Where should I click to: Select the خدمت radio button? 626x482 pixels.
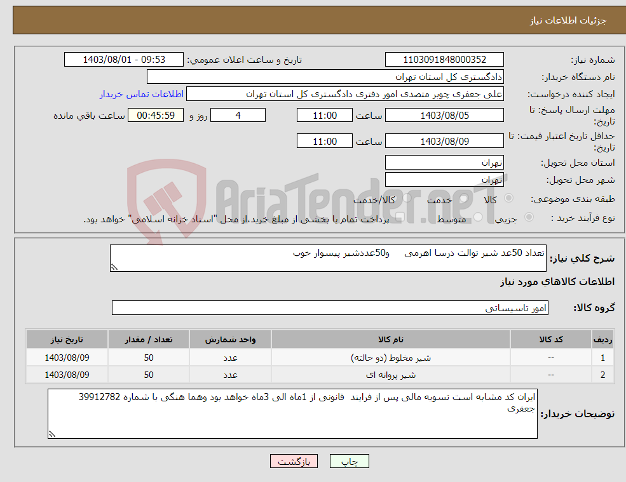click(463, 198)
